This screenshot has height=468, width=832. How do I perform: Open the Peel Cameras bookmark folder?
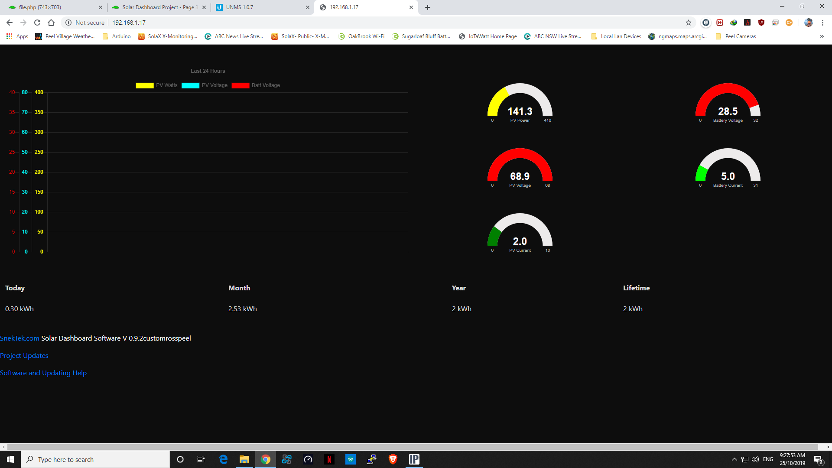click(735, 36)
